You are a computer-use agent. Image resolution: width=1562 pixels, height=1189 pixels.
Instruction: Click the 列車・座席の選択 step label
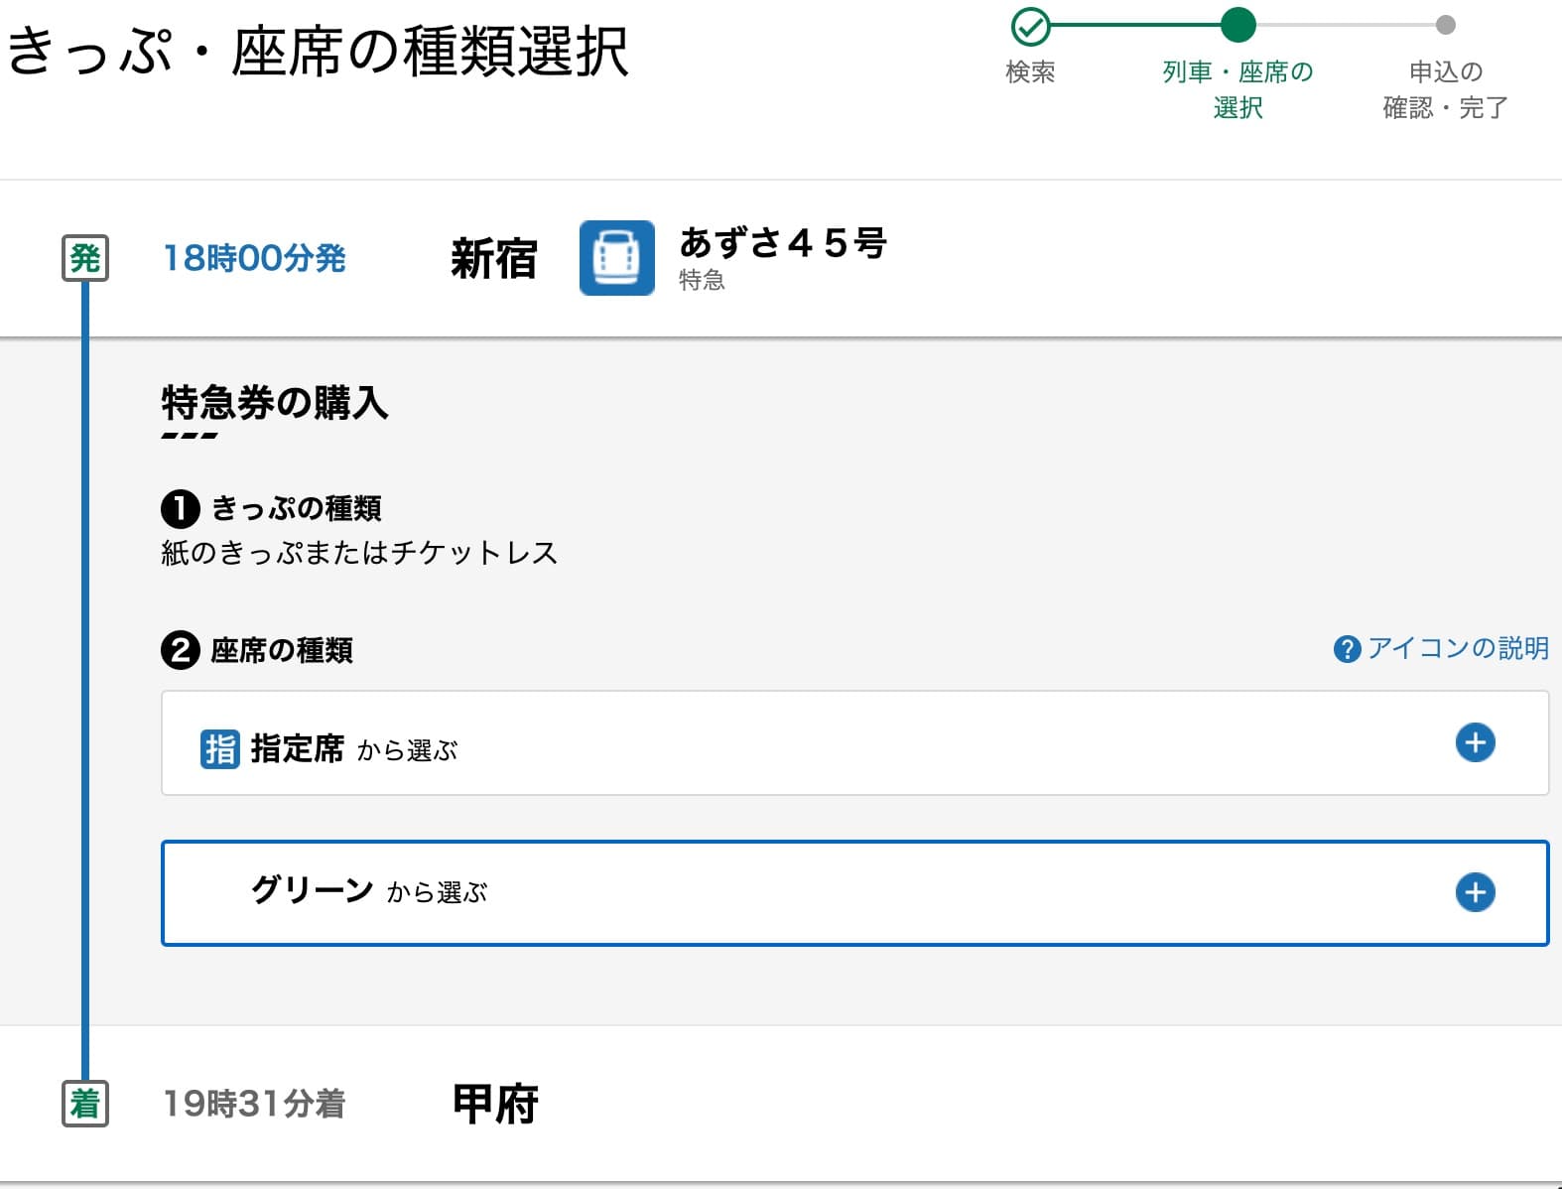pos(1237,89)
